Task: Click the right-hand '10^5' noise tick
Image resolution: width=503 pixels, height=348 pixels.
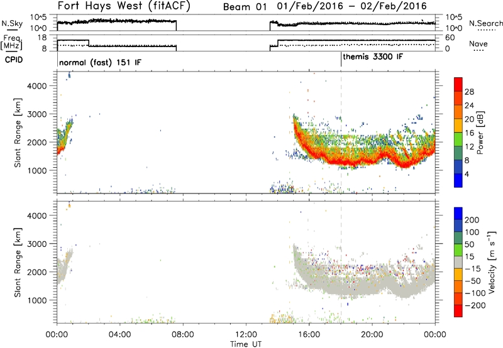Action: click(453, 18)
